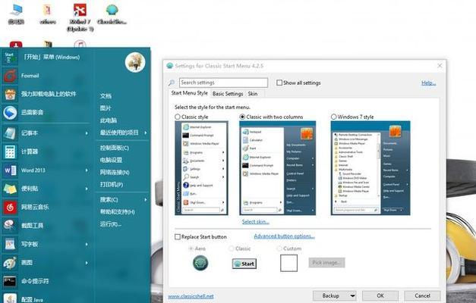The width and height of the screenshot is (476, 303).
Task: Click the Cancel button
Action: click(422, 295)
